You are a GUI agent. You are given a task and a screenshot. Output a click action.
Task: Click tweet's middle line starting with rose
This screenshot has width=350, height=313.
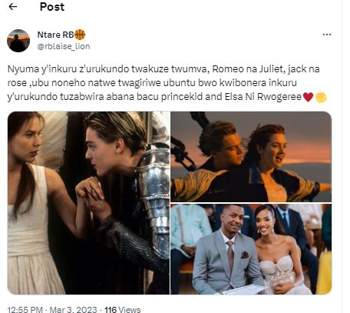tap(152, 83)
